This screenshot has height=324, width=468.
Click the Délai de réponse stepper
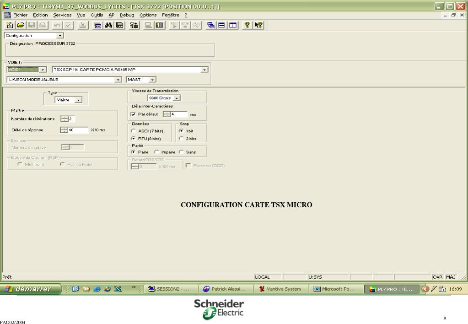(64, 130)
